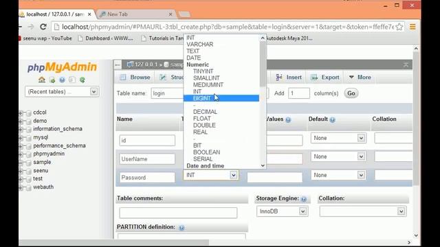Click scroll-down arrow of type list
Image resolution: width=440 pixels, height=247 pixels.
[263, 165]
